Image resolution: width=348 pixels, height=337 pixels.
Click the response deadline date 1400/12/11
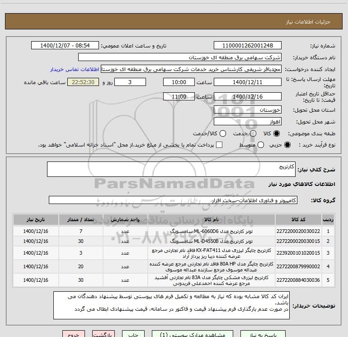[248, 82]
